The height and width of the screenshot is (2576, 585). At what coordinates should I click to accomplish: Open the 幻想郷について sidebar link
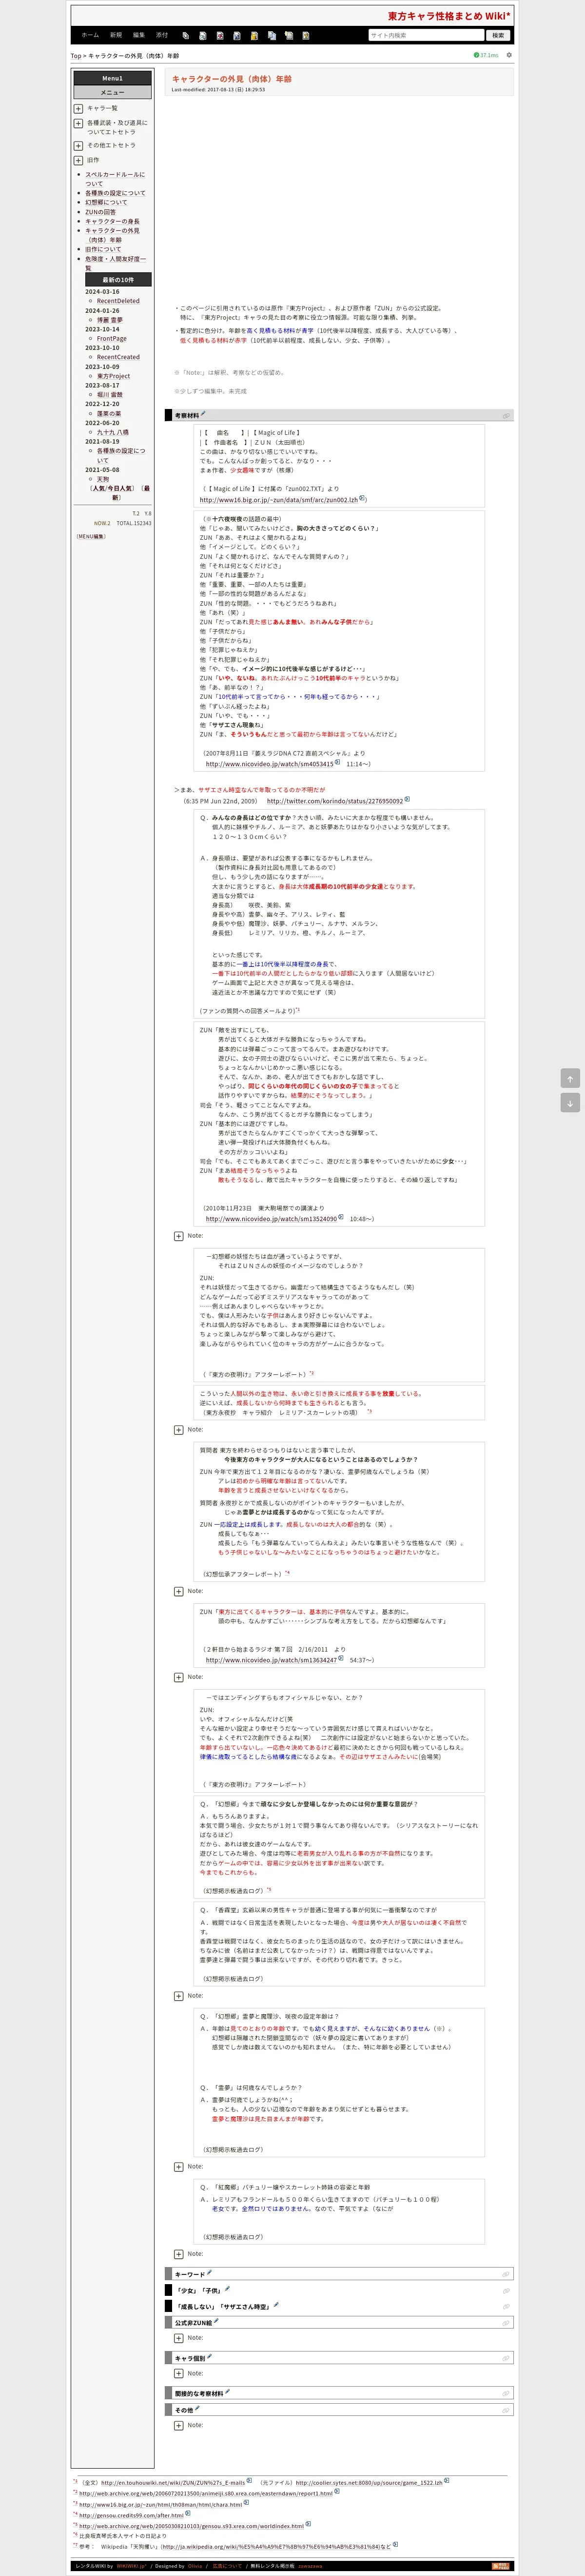(106, 202)
